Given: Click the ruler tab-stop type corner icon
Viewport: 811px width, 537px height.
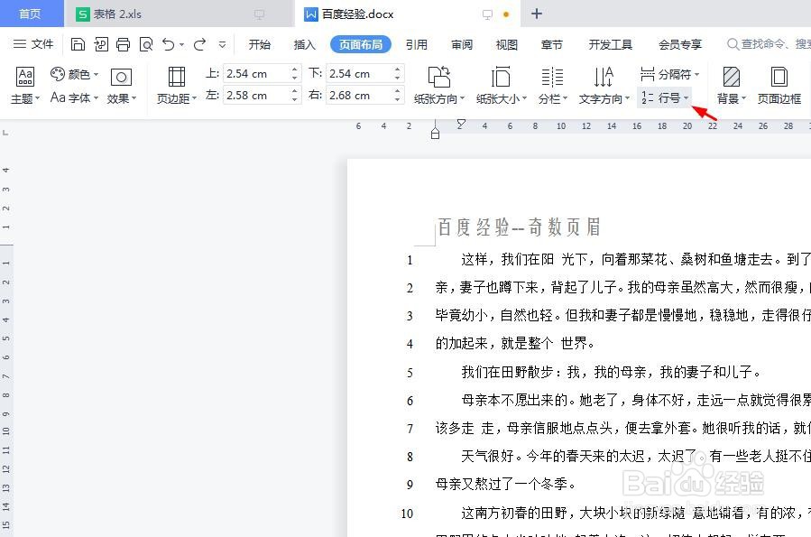Looking at the screenshot, I should coord(5,133).
